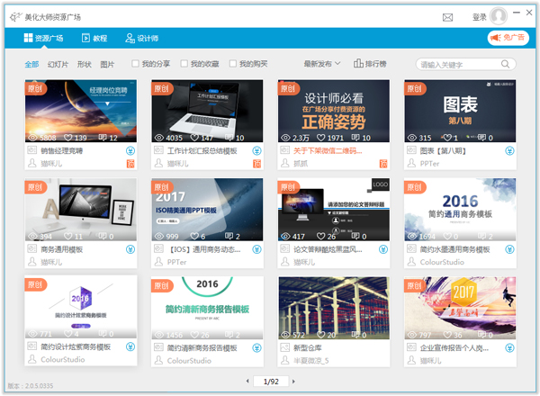Check the 我的购买 checkbox
The height and width of the screenshot is (396, 540).
tap(233, 64)
